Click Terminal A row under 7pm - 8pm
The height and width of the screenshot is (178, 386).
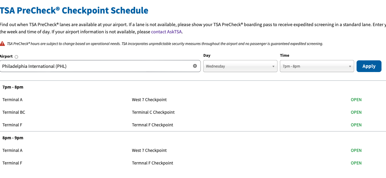[193, 100]
